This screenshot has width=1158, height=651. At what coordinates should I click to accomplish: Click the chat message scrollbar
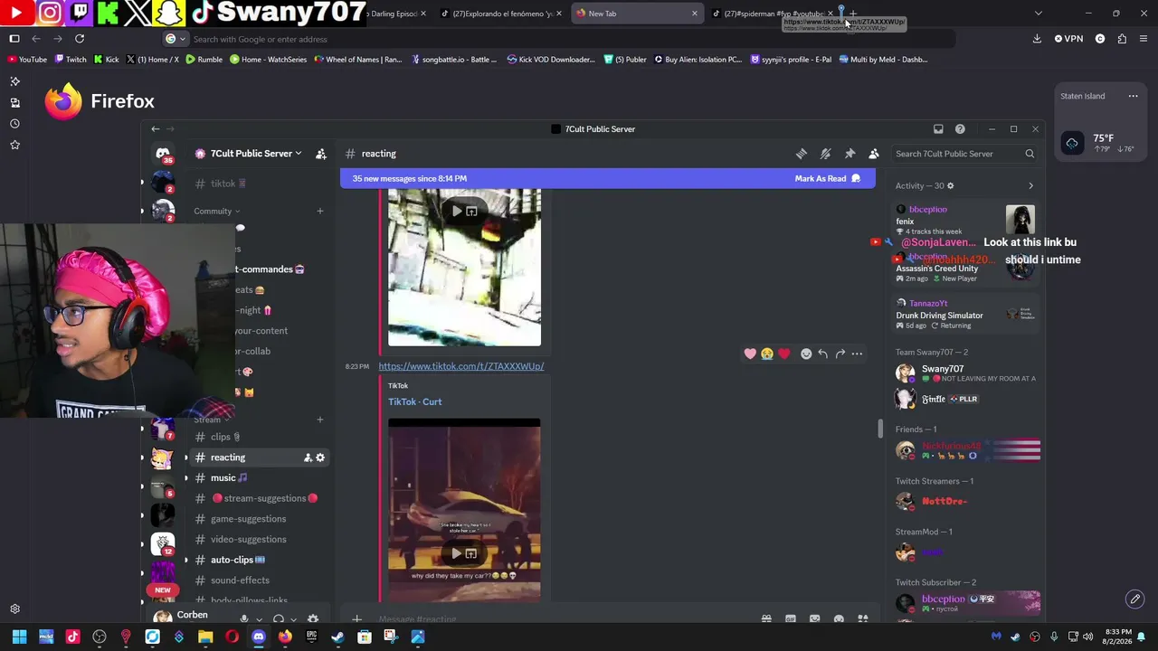(x=879, y=429)
